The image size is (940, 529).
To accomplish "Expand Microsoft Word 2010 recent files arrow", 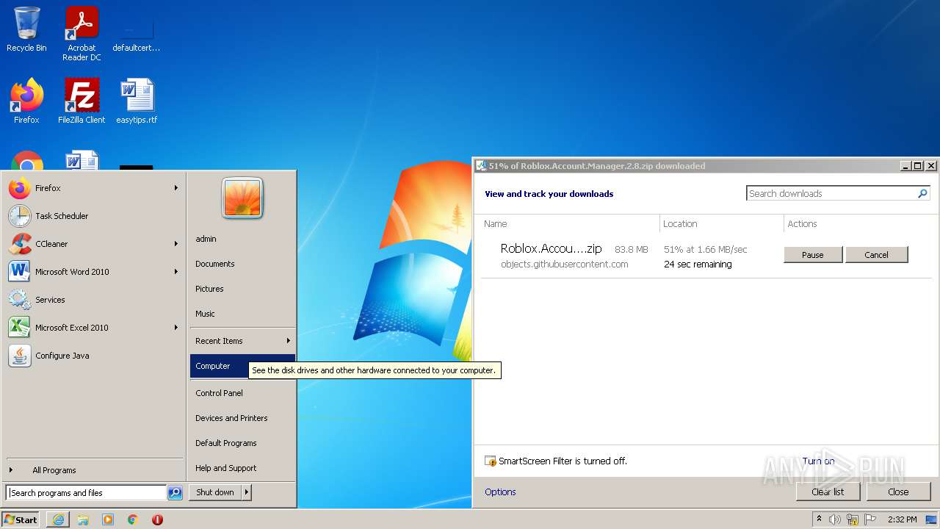I will pos(176,272).
